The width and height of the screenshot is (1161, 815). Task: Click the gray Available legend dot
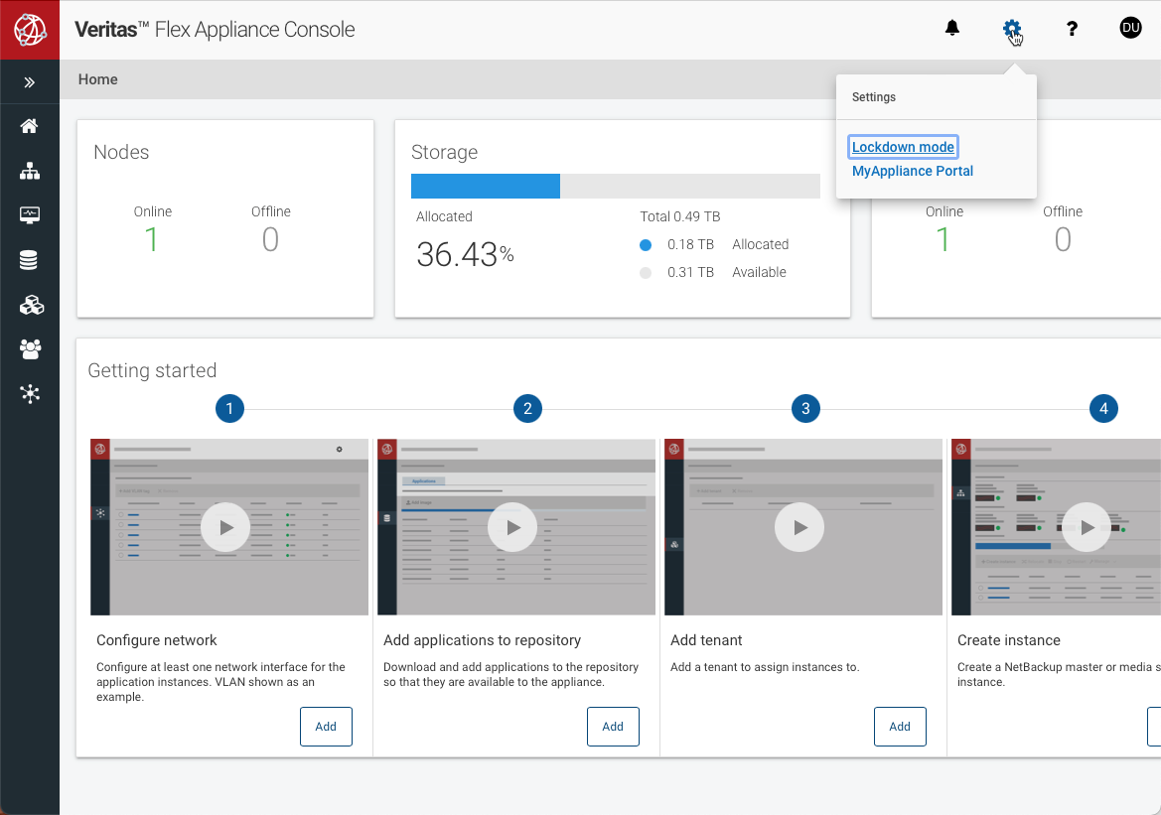tap(646, 273)
